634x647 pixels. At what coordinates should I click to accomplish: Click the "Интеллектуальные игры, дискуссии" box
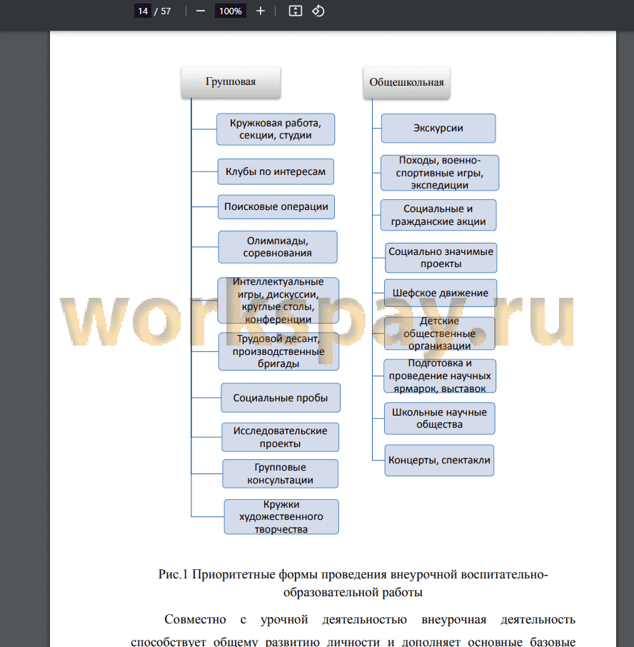[278, 301]
